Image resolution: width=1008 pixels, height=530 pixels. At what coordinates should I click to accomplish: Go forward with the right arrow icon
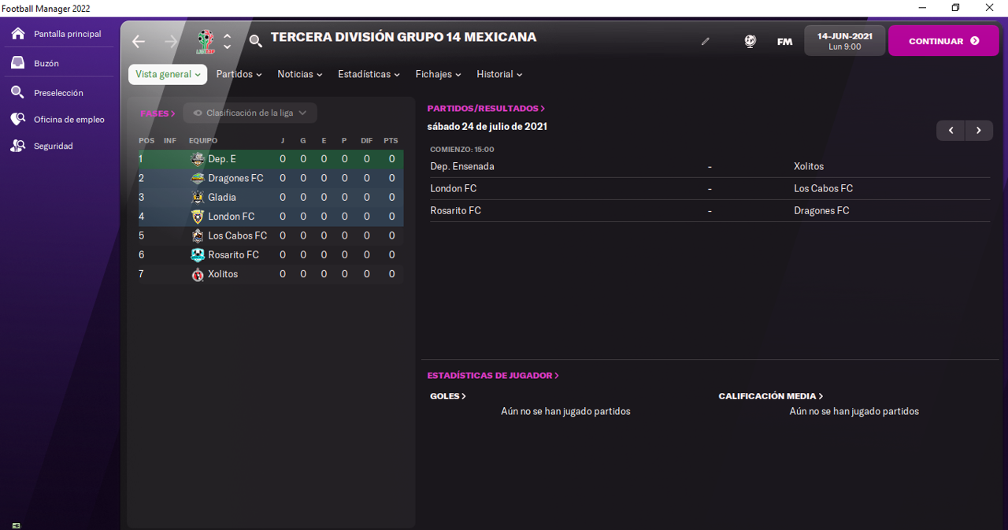(171, 41)
